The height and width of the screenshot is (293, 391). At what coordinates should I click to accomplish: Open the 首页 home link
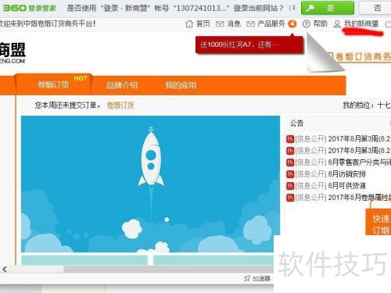tap(203, 24)
